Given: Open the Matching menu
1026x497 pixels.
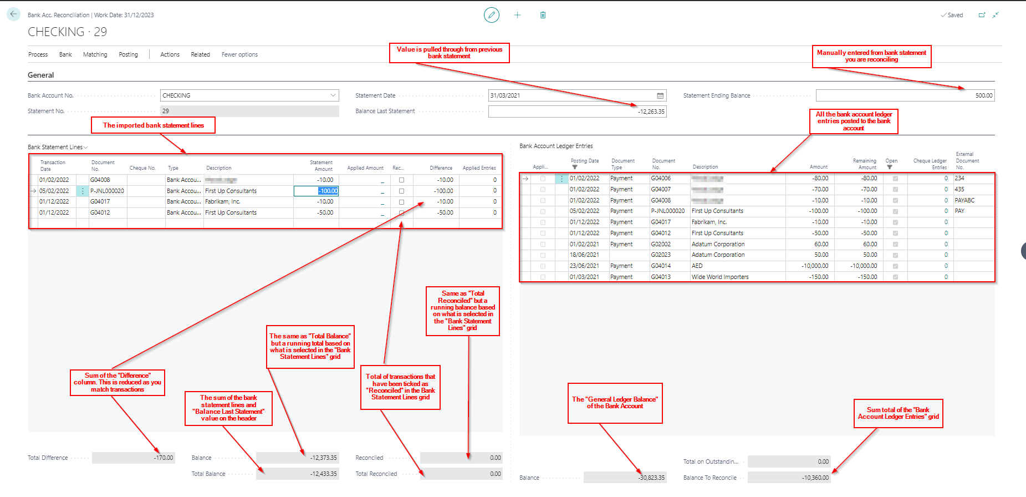Looking at the screenshot, I should [x=95, y=54].
